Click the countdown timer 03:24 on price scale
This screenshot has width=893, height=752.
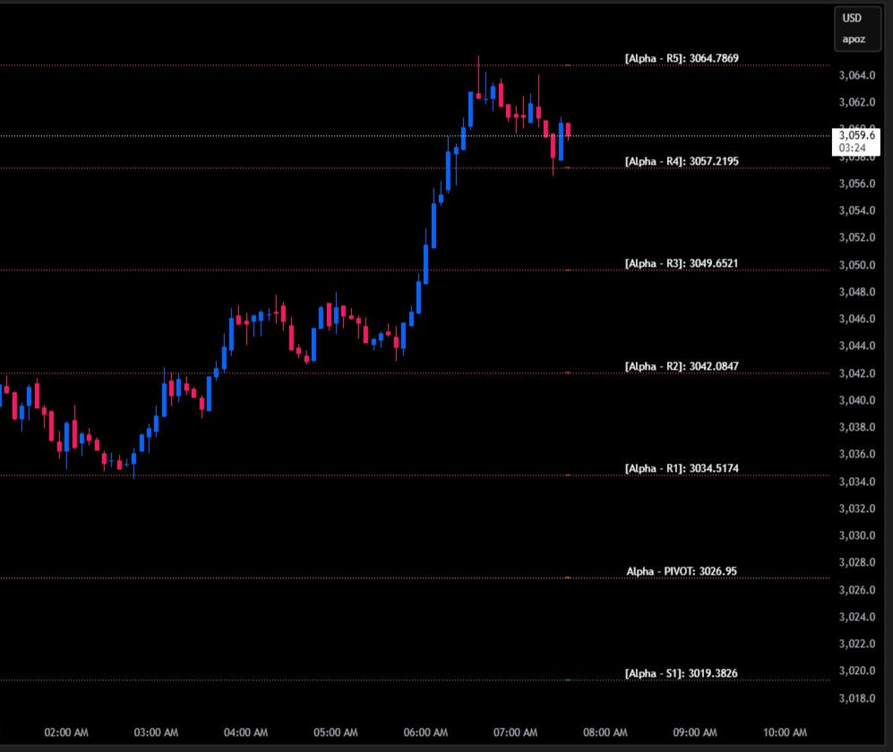click(x=853, y=148)
